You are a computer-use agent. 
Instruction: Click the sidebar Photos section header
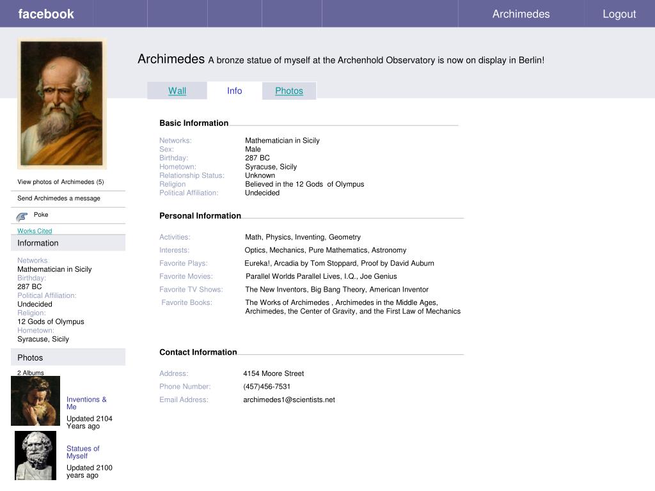coord(68,357)
